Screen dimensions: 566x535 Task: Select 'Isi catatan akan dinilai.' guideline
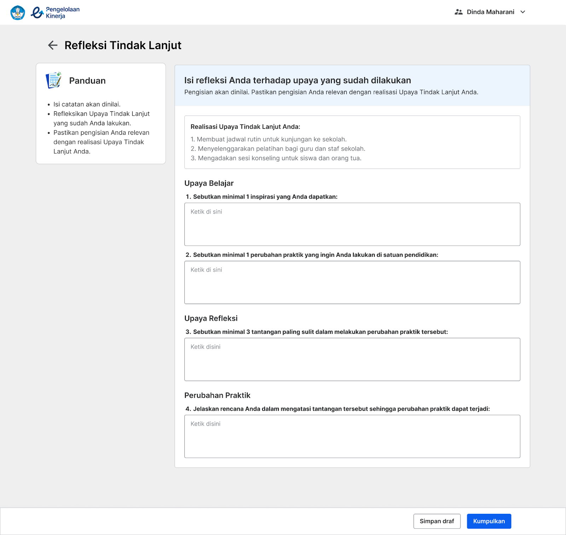(87, 104)
